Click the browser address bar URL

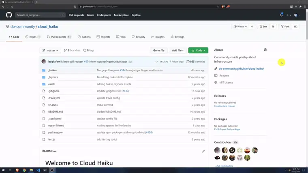(x=100, y=6)
